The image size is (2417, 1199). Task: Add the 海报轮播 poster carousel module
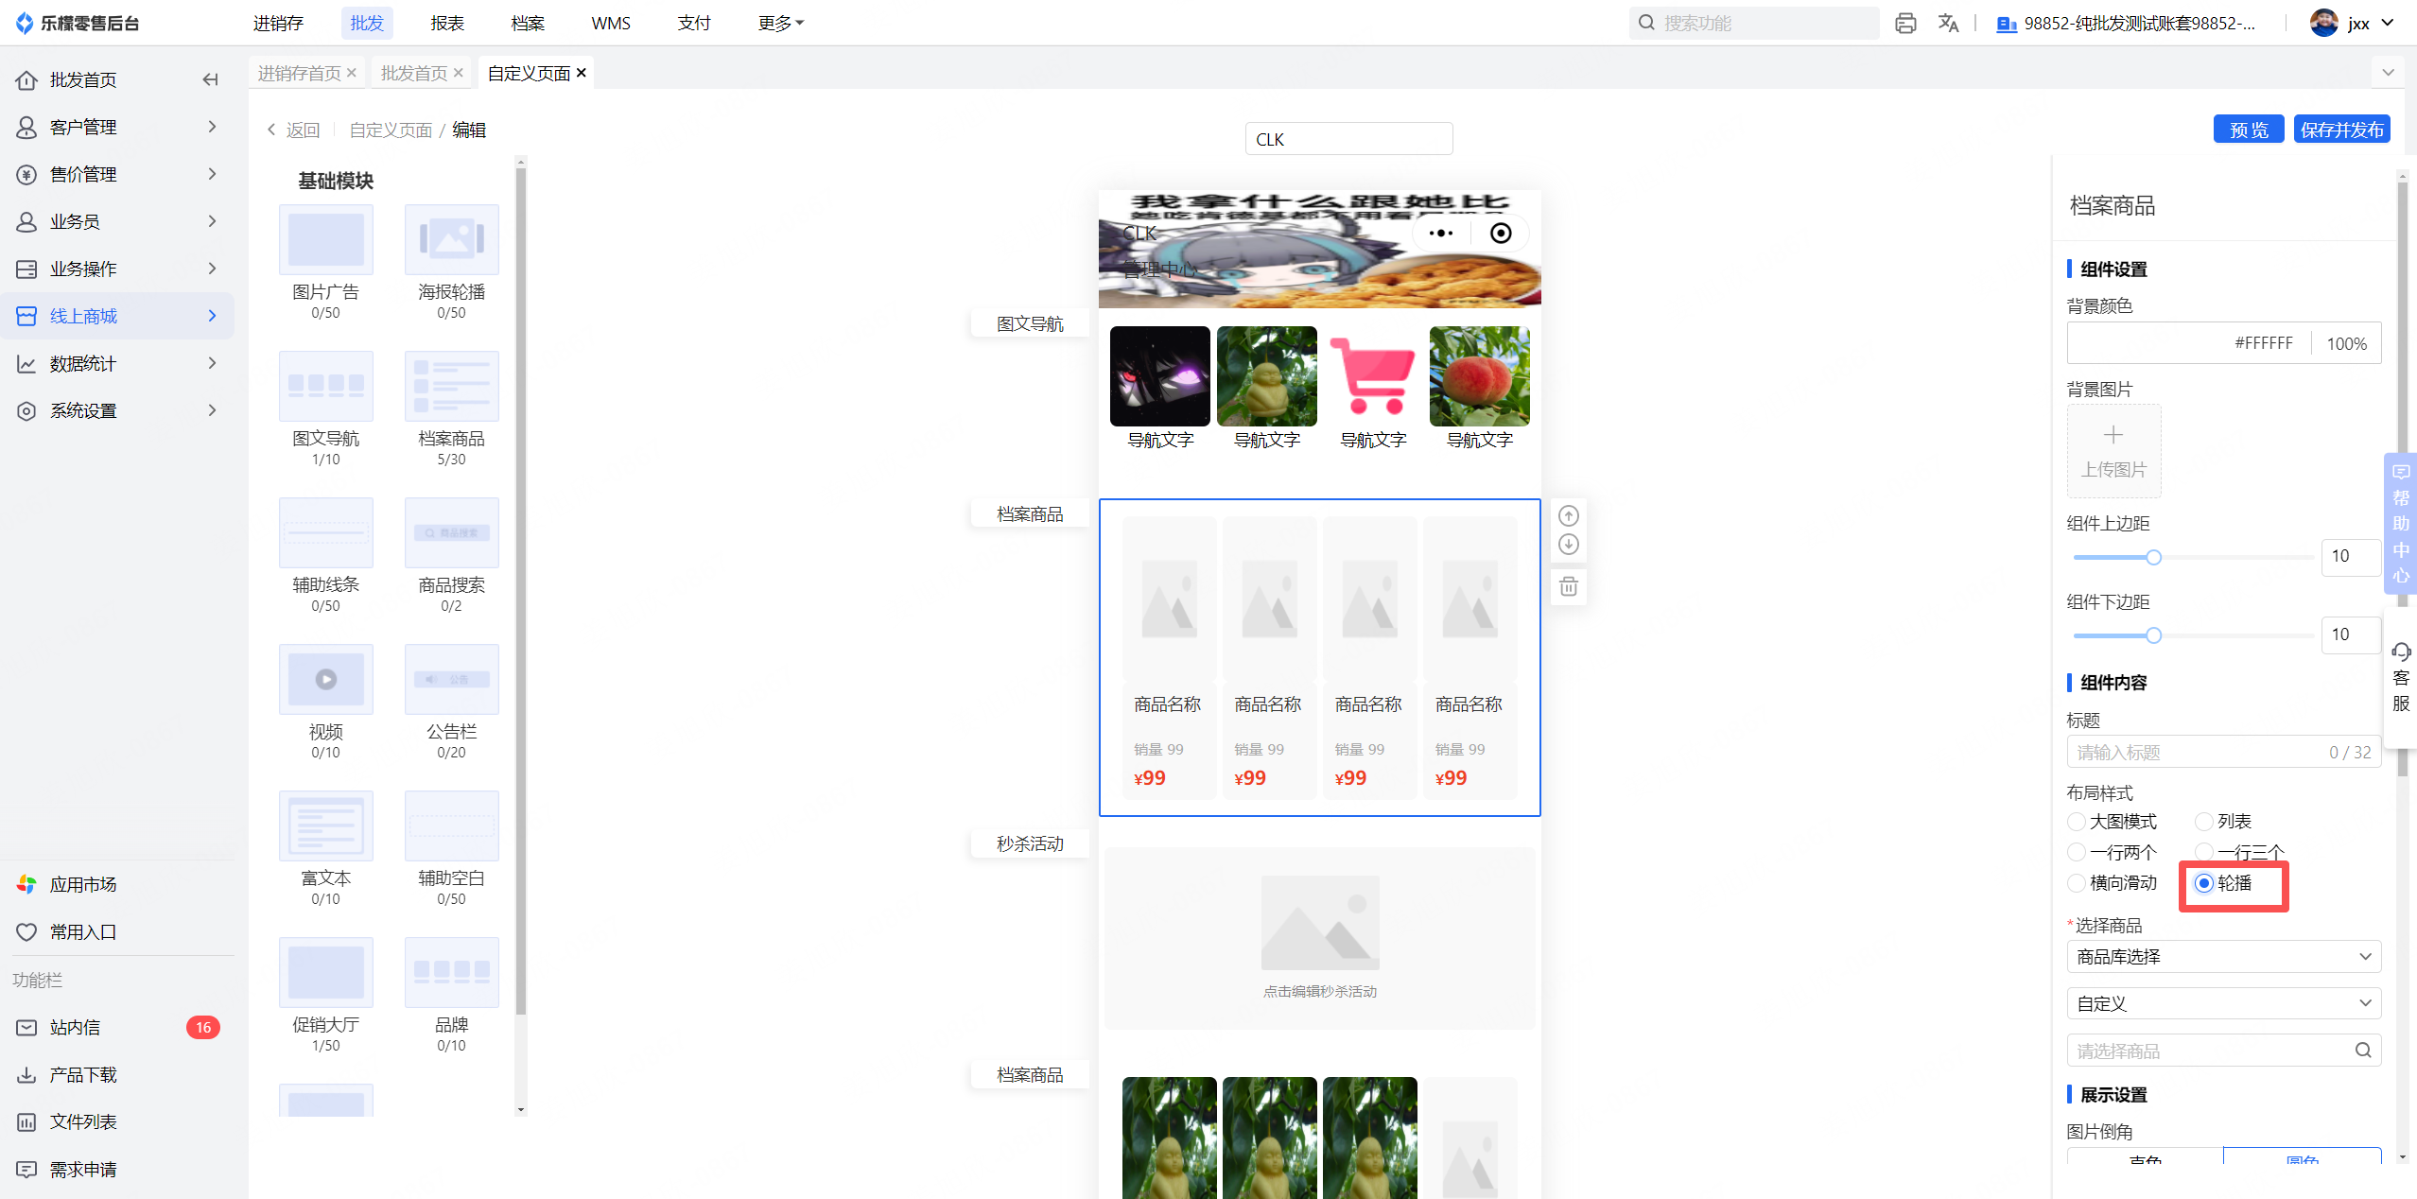[x=451, y=239]
